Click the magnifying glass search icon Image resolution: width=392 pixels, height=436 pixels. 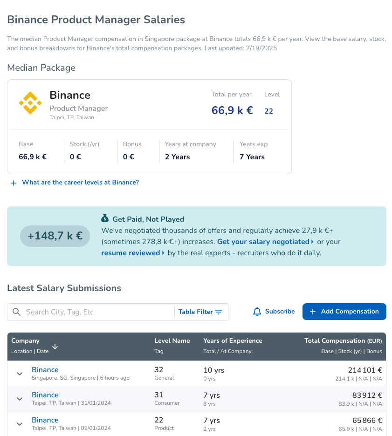(x=17, y=312)
